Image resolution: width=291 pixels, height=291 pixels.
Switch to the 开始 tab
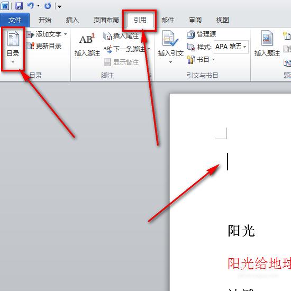click(x=45, y=20)
